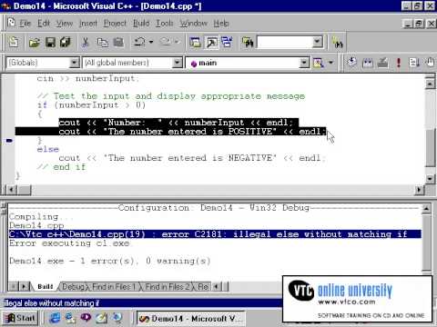Click the '// end if' comment line

coord(62,167)
